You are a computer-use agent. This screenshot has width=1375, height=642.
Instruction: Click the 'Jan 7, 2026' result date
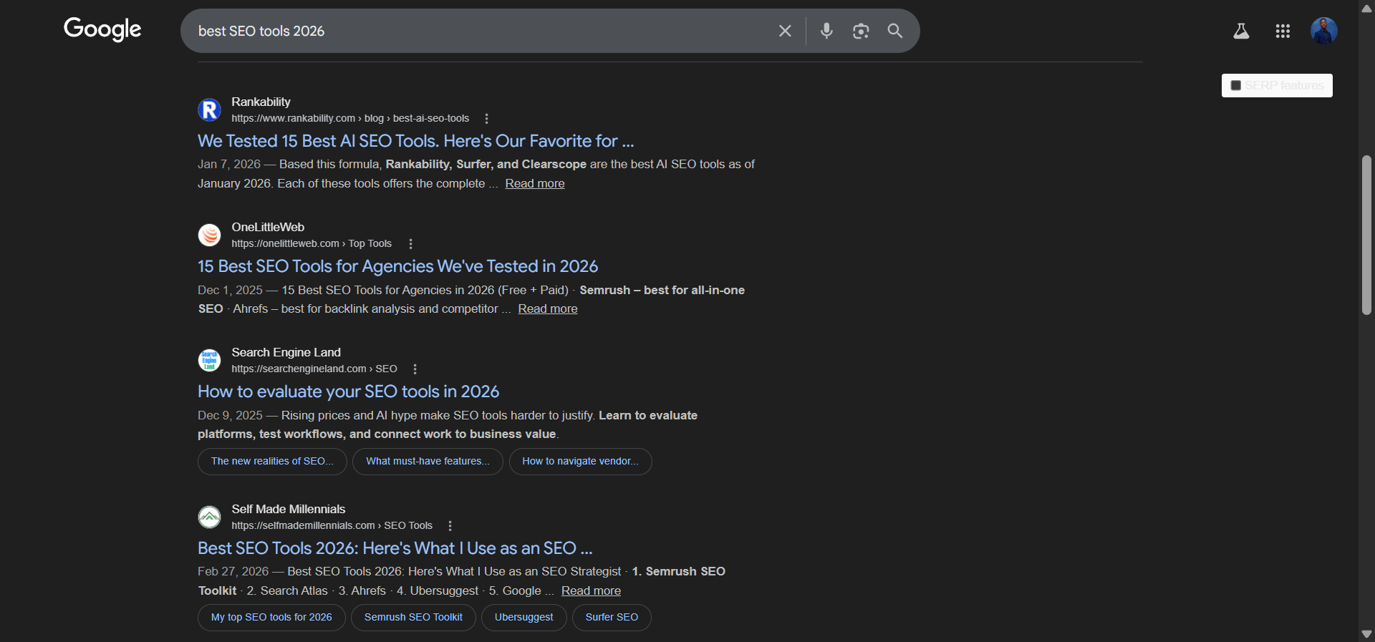tap(229, 165)
